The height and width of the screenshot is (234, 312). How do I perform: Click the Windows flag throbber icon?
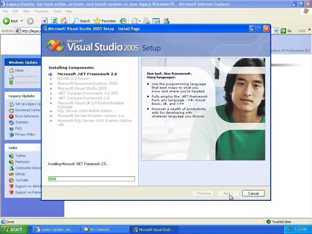(x=306, y=11)
